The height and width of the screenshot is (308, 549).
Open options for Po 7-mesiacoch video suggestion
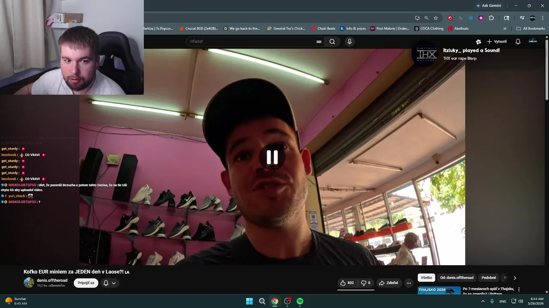(x=519, y=290)
